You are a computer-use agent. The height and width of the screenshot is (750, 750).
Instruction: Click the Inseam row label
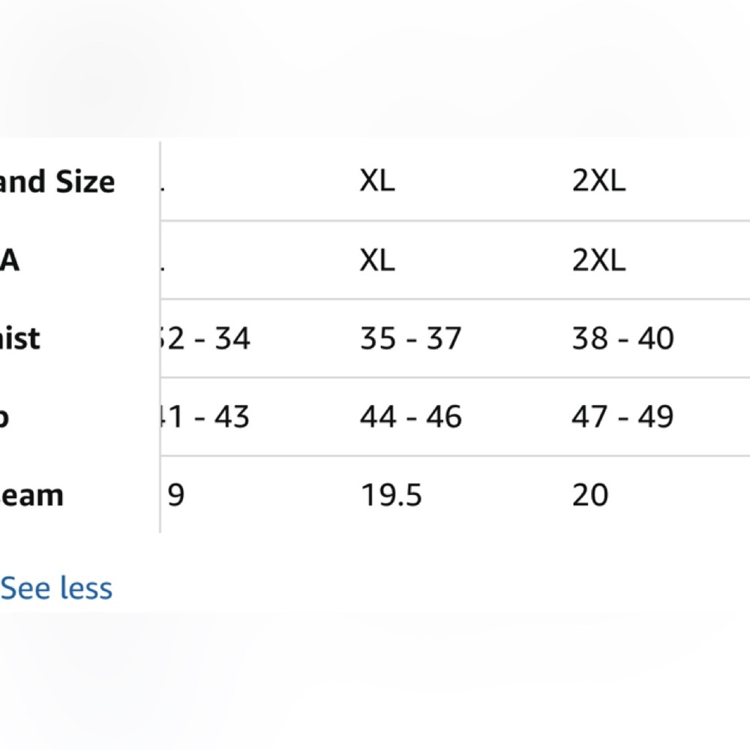(31, 495)
